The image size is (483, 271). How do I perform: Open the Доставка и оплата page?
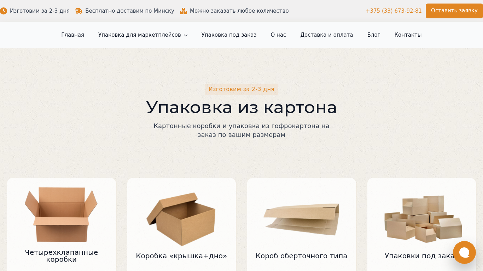click(x=327, y=35)
